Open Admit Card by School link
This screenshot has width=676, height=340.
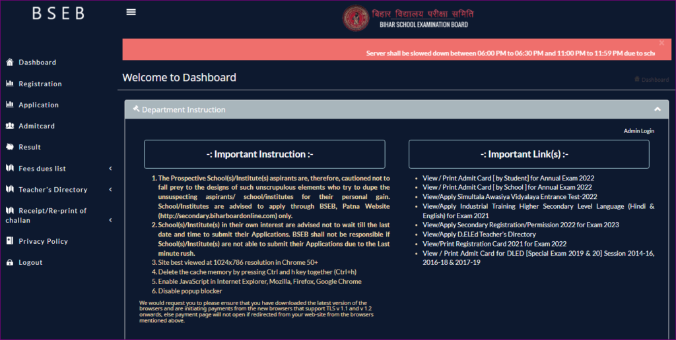pos(507,187)
